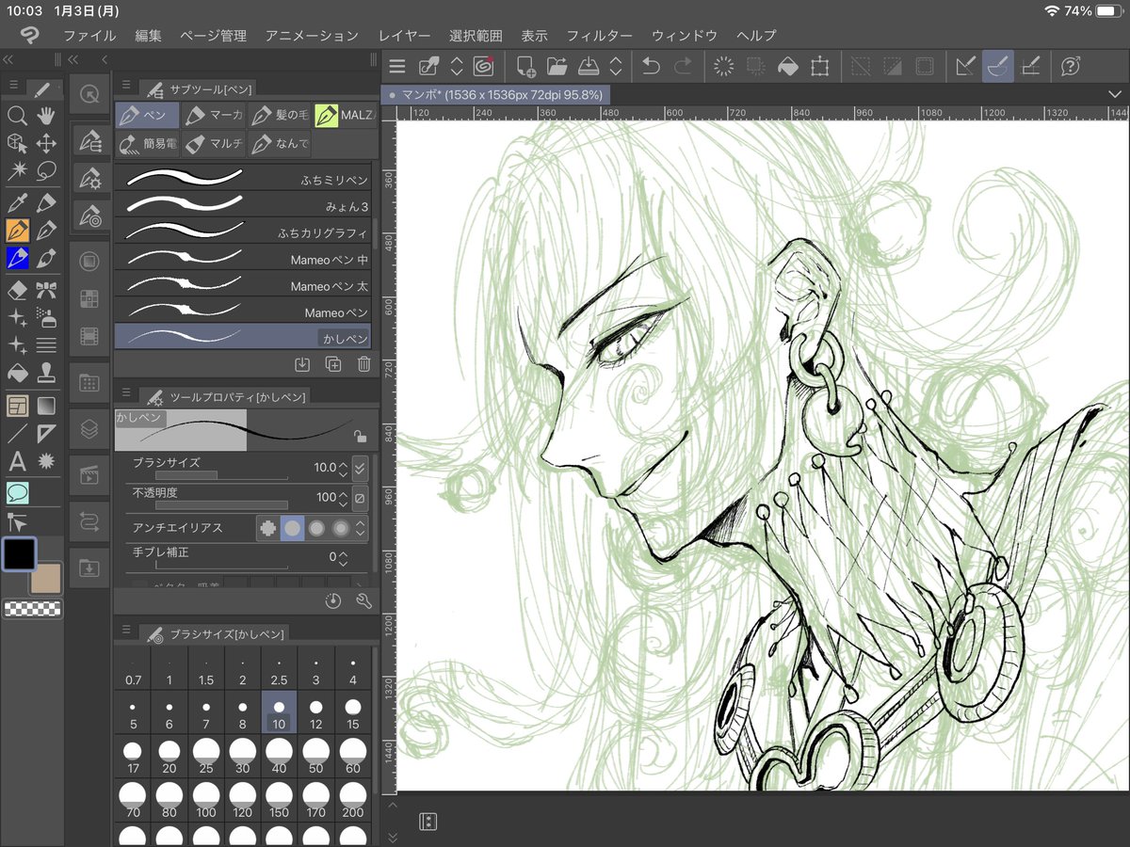Choose the みょん3 brush
The width and height of the screenshot is (1130, 847).
[x=244, y=205]
